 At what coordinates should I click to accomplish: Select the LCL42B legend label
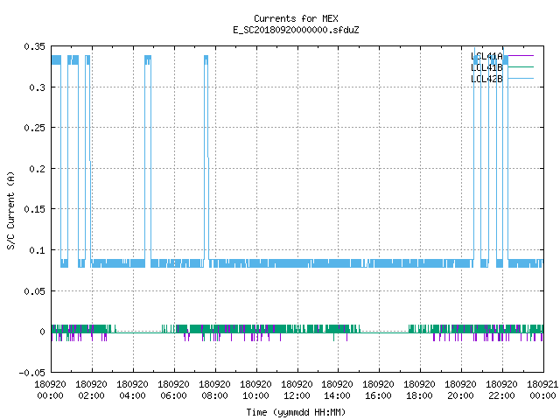[486, 79]
